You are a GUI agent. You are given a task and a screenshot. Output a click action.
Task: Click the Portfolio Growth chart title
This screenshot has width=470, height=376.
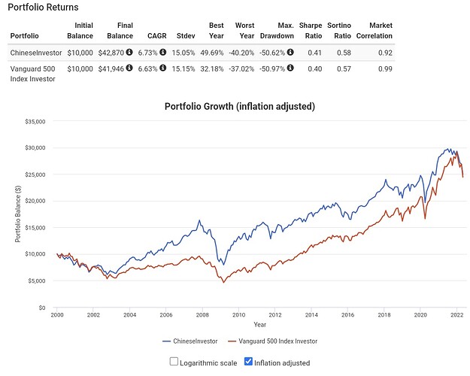pyautogui.click(x=240, y=107)
